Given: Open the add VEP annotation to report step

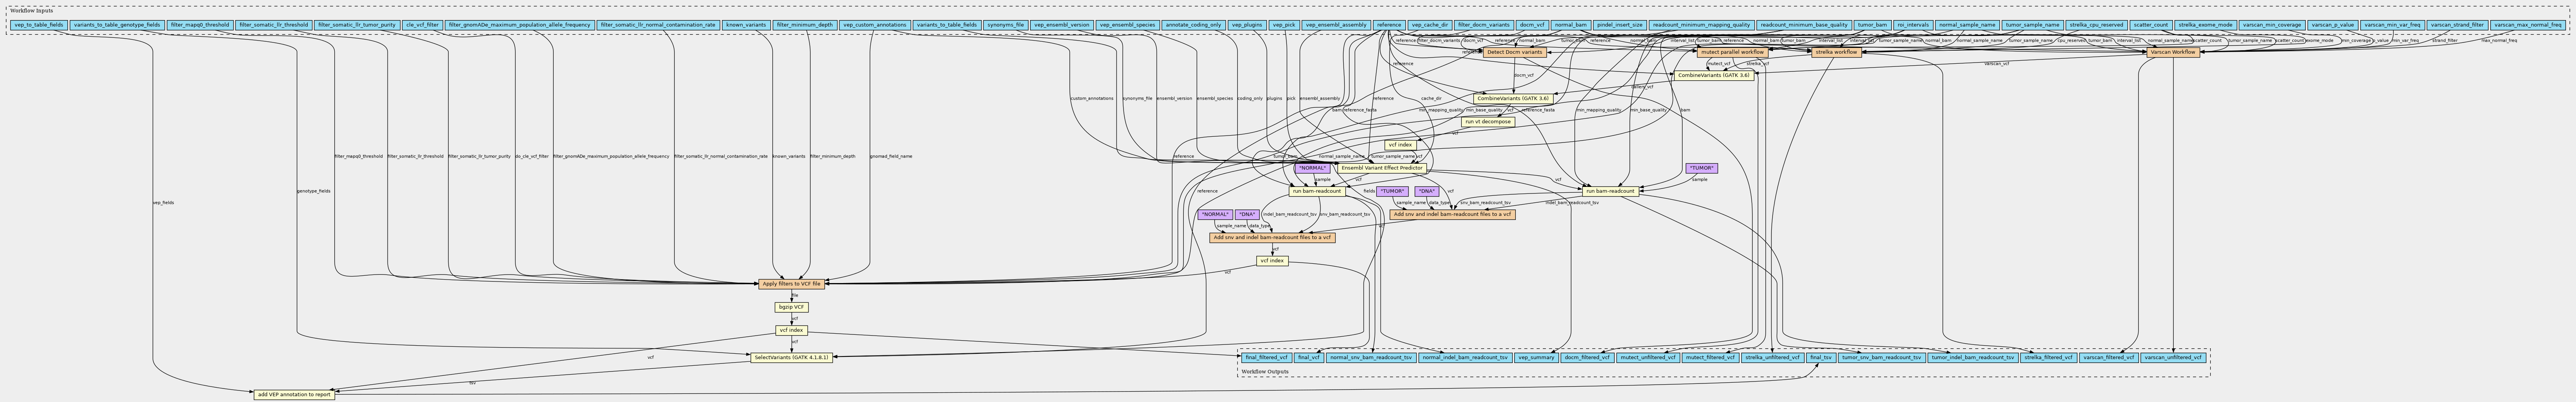Looking at the screenshot, I should (293, 394).
